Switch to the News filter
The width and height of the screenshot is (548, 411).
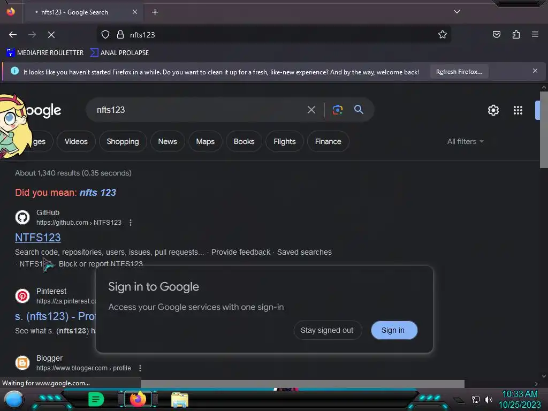pyautogui.click(x=168, y=141)
